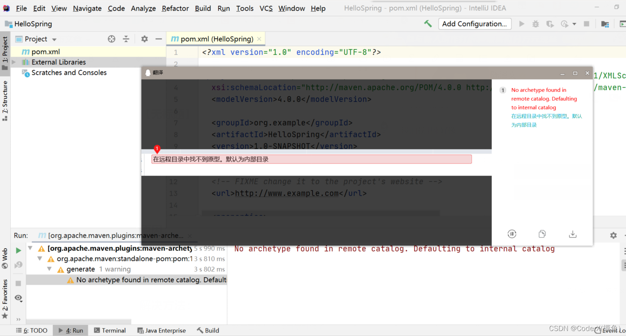Open the Refactor menu
The width and height of the screenshot is (626, 336).
point(175,8)
